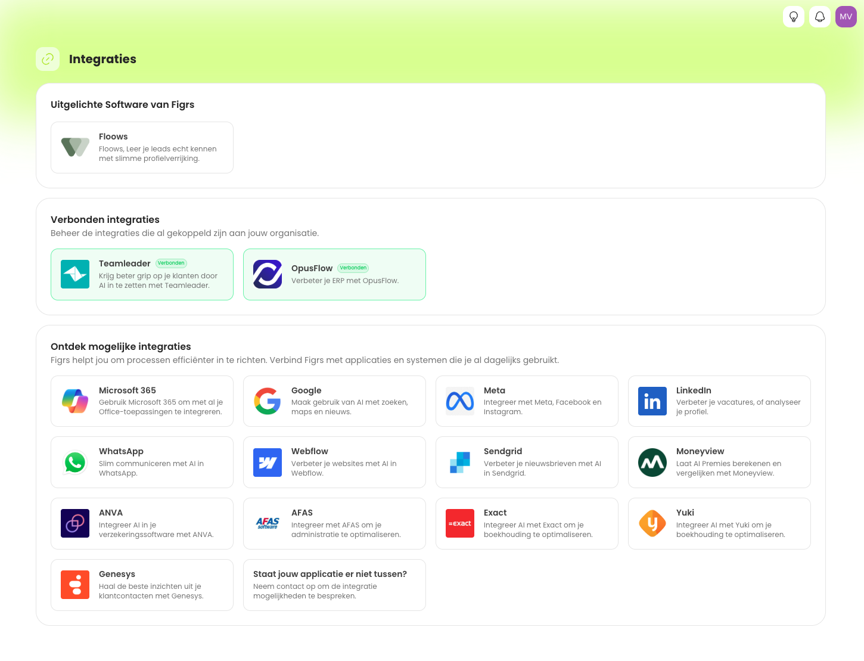Select the Meta integration title
The height and width of the screenshot is (661, 864).
(495, 390)
